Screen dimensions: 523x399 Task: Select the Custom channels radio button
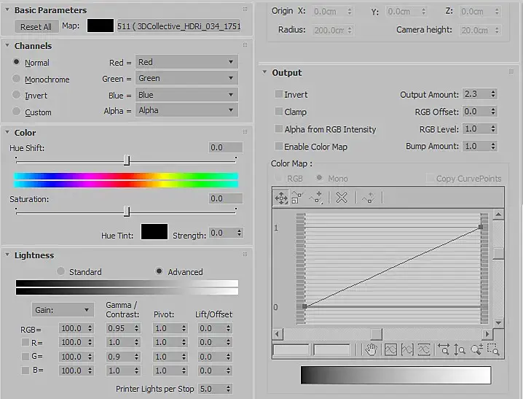(16, 111)
